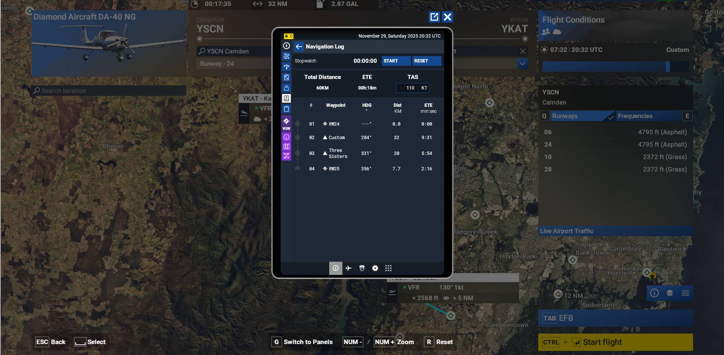Select the highlighted Navigation Log sidebar icon
This screenshot has width=724, height=355.
286,99
